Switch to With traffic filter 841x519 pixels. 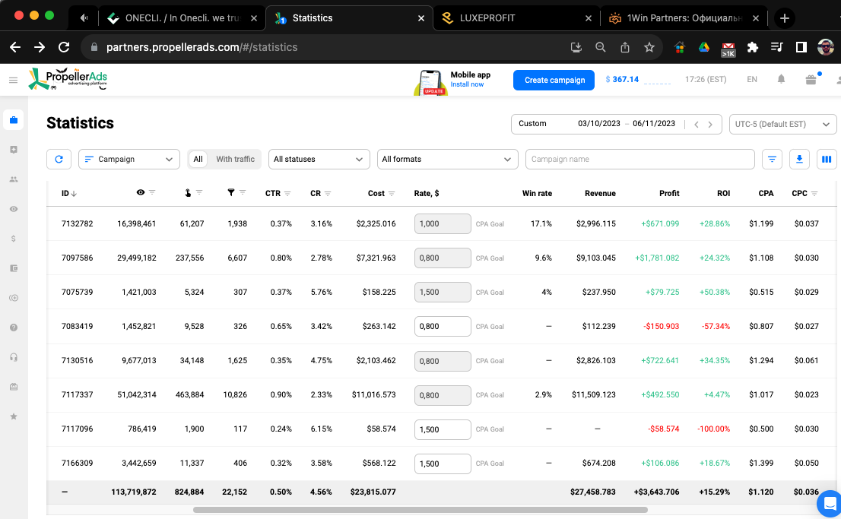[x=236, y=160]
